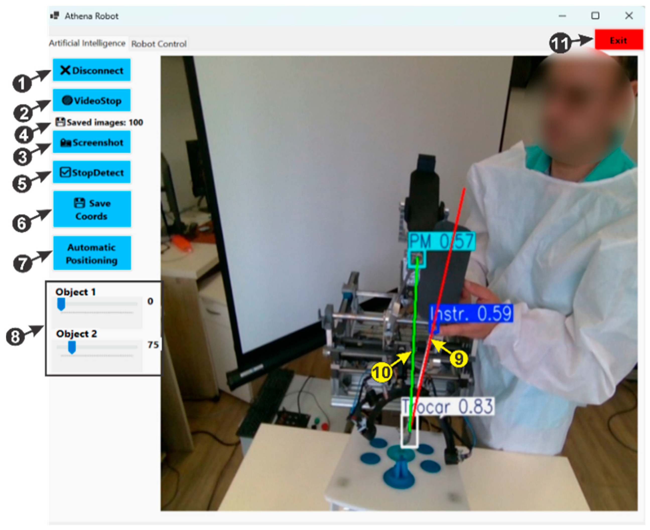This screenshot has height=530, width=650.
Task: Stop the video with VideoStop
Action: pos(92,100)
